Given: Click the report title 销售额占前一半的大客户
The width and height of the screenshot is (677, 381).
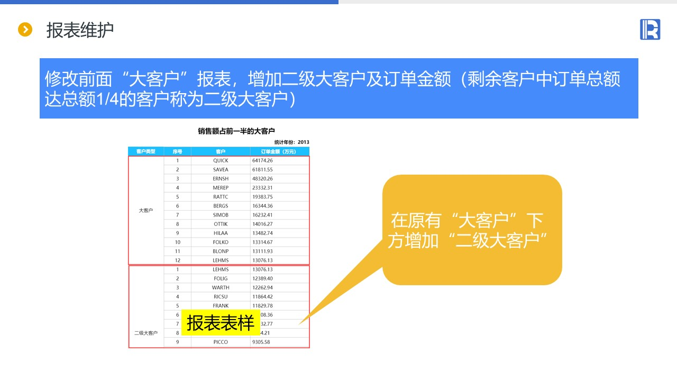Looking at the screenshot, I should coord(236,131).
